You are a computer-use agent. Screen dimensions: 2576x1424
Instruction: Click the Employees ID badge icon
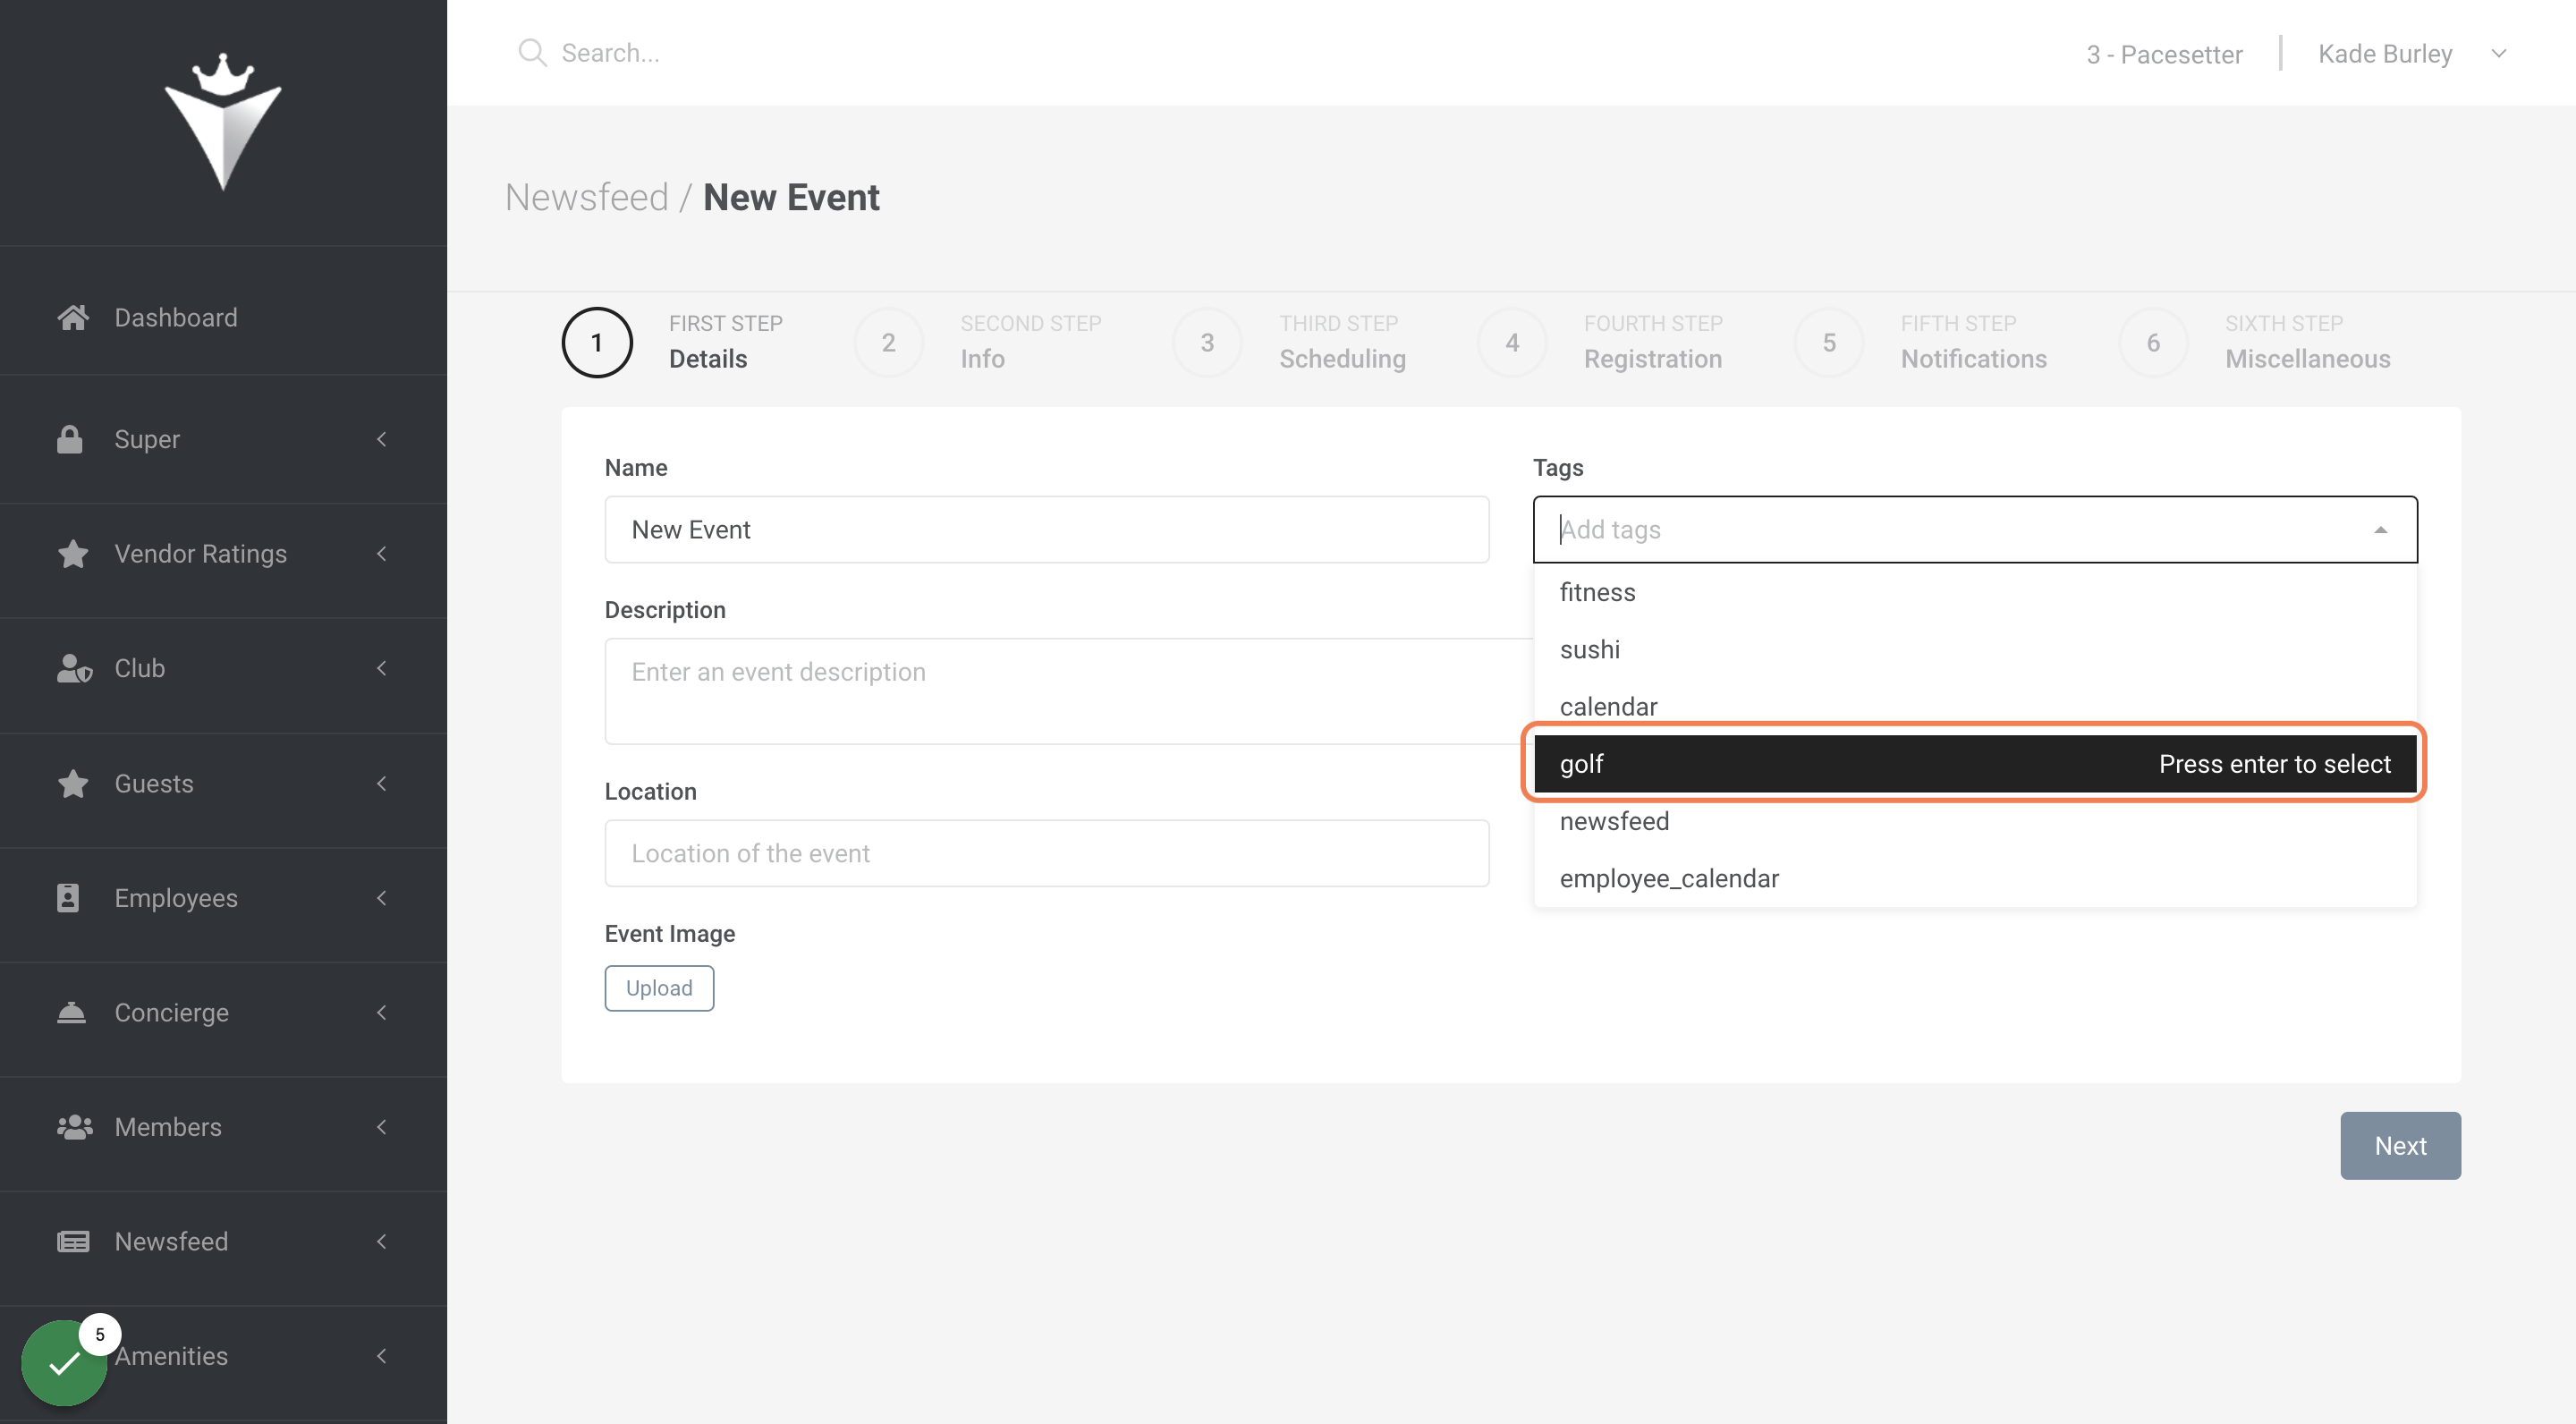pyautogui.click(x=68, y=897)
